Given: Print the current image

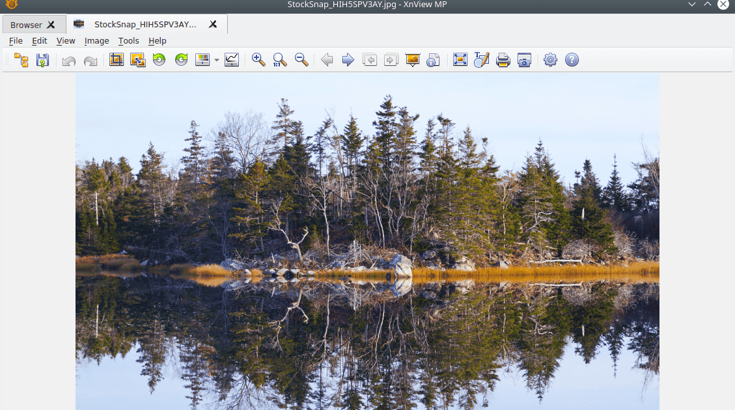Looking at the screenshot, I should click(x=503, y=60).
